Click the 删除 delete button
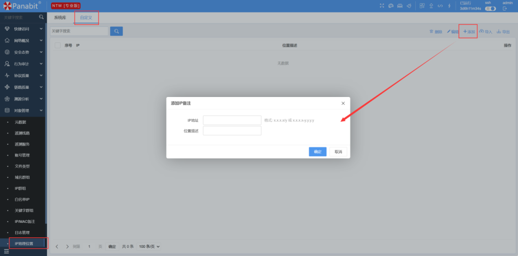The height and width of the screenshot is (256, 518). pos(436,32)
